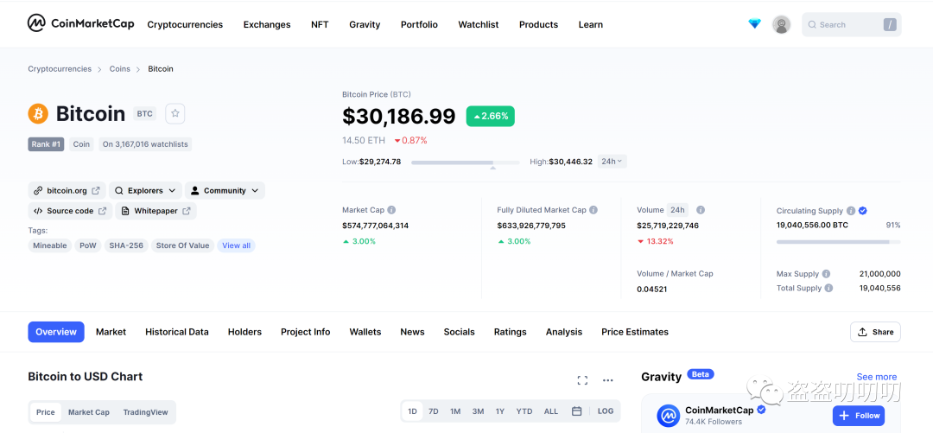Click View all tags
Viewport: 933px width, 433px height.
tap(236, 245)
